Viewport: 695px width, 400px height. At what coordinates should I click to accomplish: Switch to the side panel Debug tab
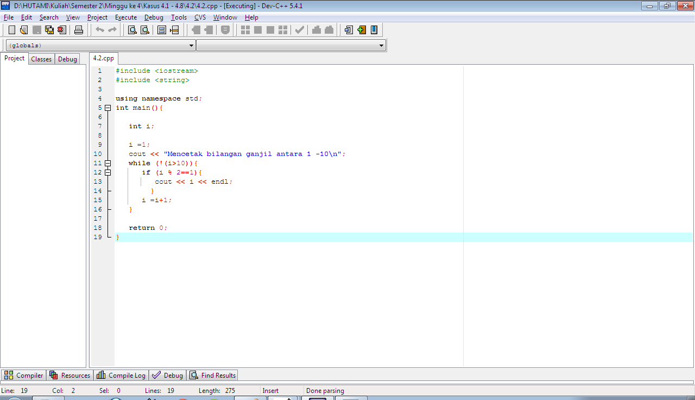coord(67,59)
